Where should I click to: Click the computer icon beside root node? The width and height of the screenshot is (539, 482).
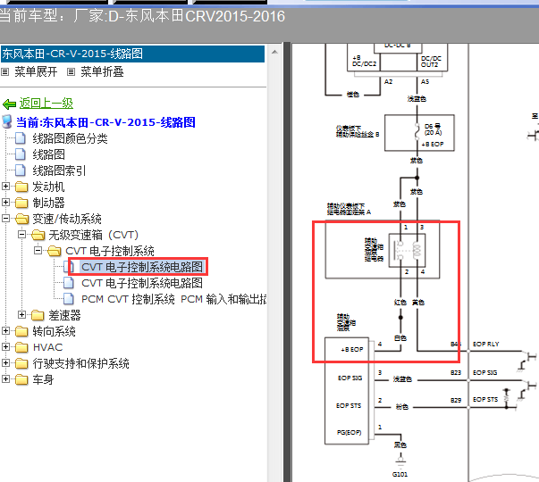click(x=7, y=121)
